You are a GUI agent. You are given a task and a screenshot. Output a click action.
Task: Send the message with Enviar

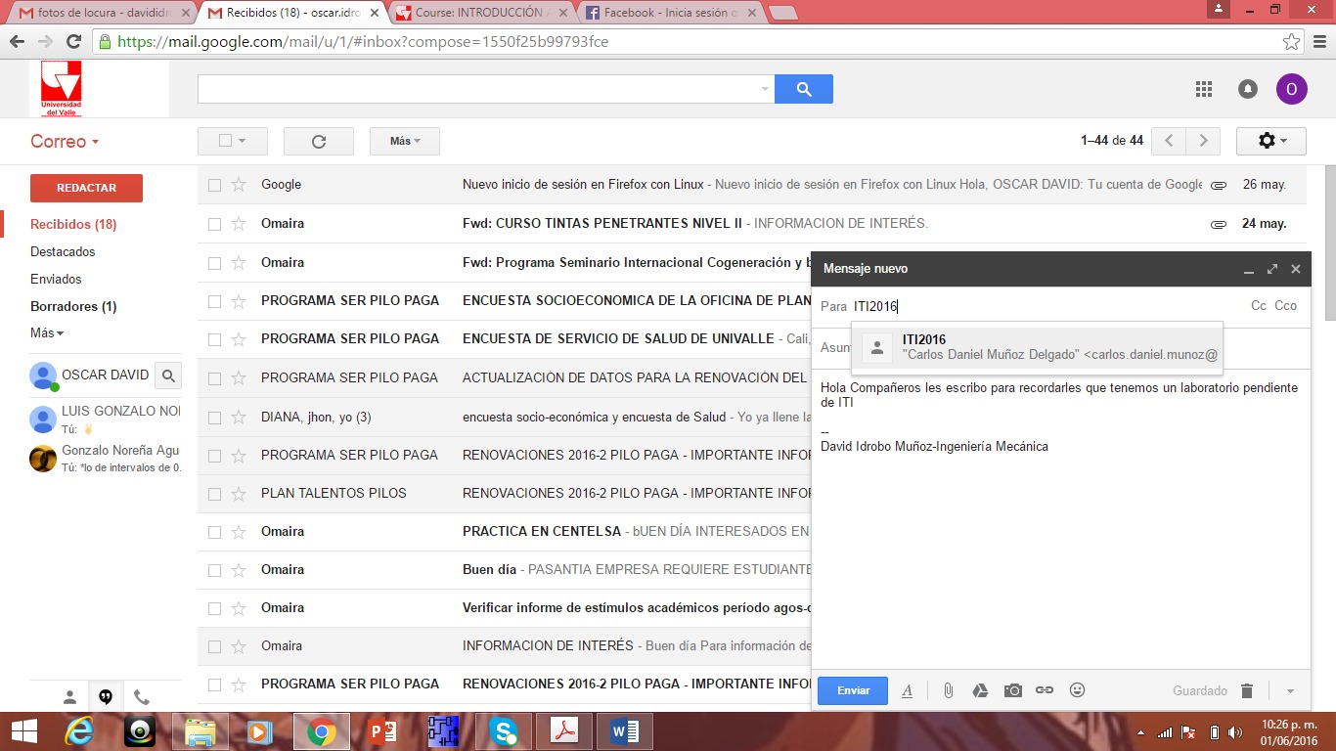pos(853,690)
